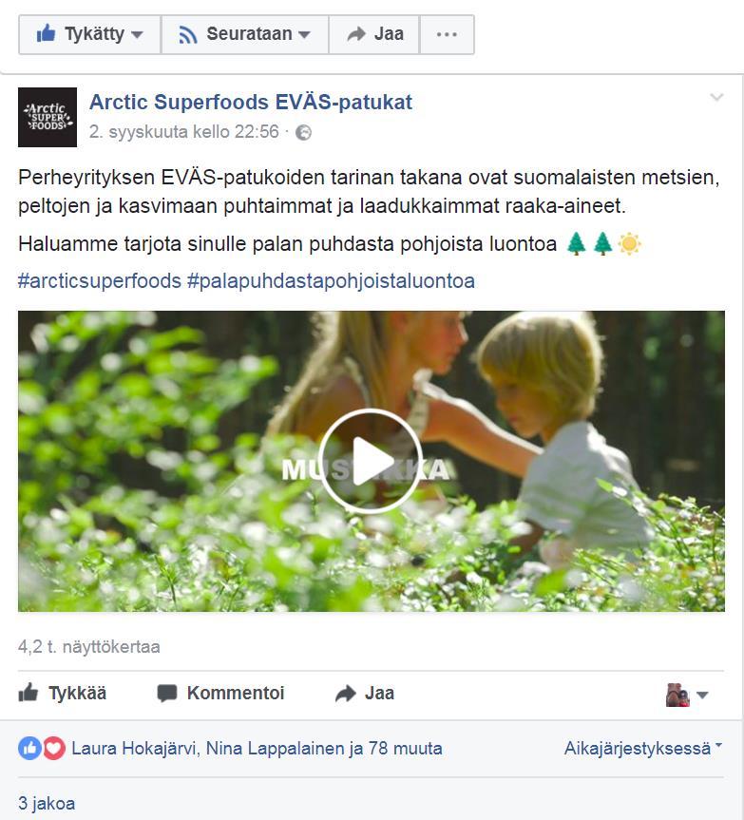
Task: Click the thumbs-up icon in Tykkää
Action: (x=29, y=693)
